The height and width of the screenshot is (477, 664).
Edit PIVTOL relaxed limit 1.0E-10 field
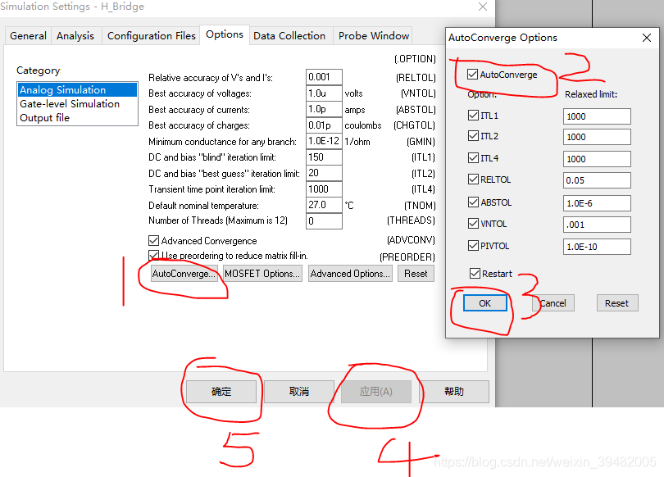[x=597, y=247]
